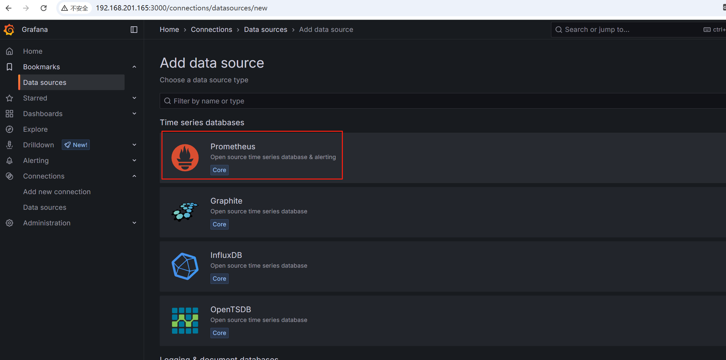The height and width of the screenshot is (360, 726).
Task: Collapse the Bookmarks section chevron
Action: (x=134, y=67)
